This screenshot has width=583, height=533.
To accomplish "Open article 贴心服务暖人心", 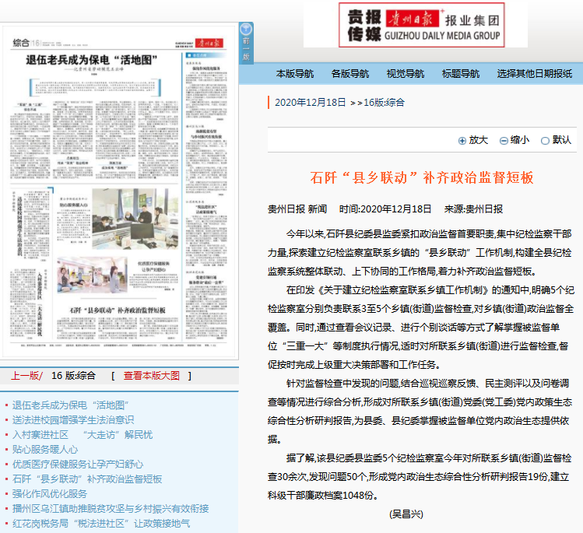I will click(x=45, y=450).
